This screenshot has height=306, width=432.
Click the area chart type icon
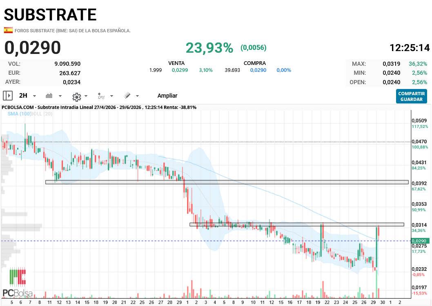tap(49, 96)
